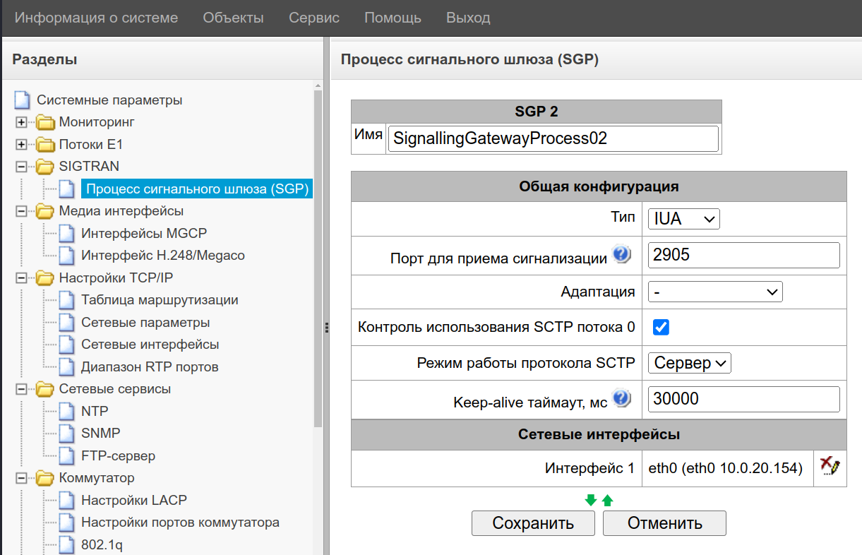Screen dimensions: 862x555
Task: Open the Сервис menu
Action: pyautogui.click(x=313, y=18)
